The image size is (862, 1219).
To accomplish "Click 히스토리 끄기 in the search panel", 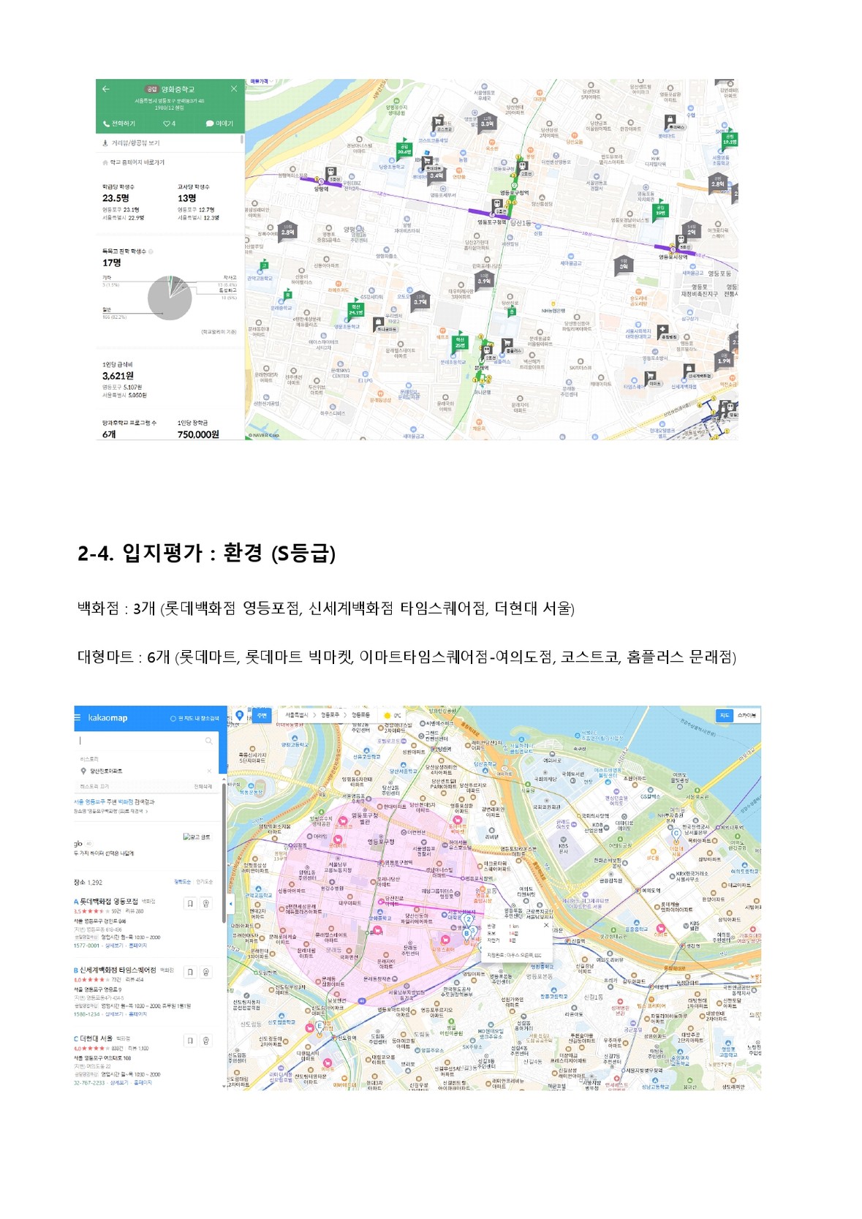I will [94, 786].
